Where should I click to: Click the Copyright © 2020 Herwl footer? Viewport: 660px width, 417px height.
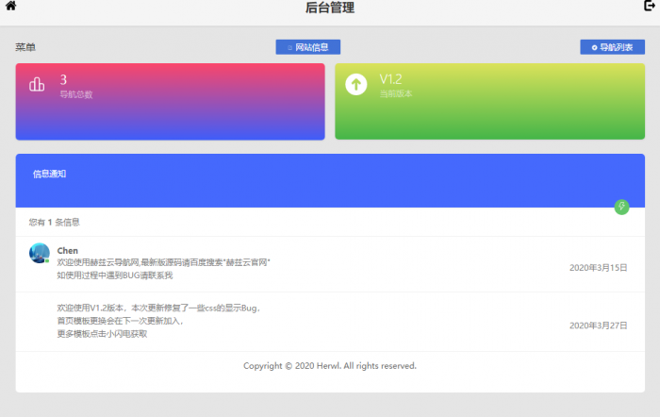tap(329, 366)
